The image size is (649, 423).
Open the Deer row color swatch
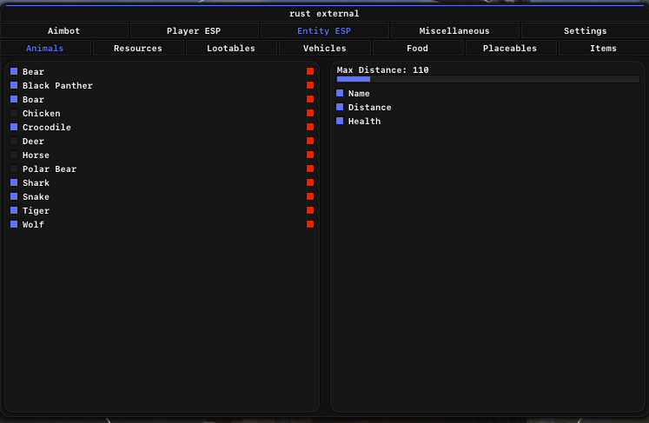tap(310, 141)
